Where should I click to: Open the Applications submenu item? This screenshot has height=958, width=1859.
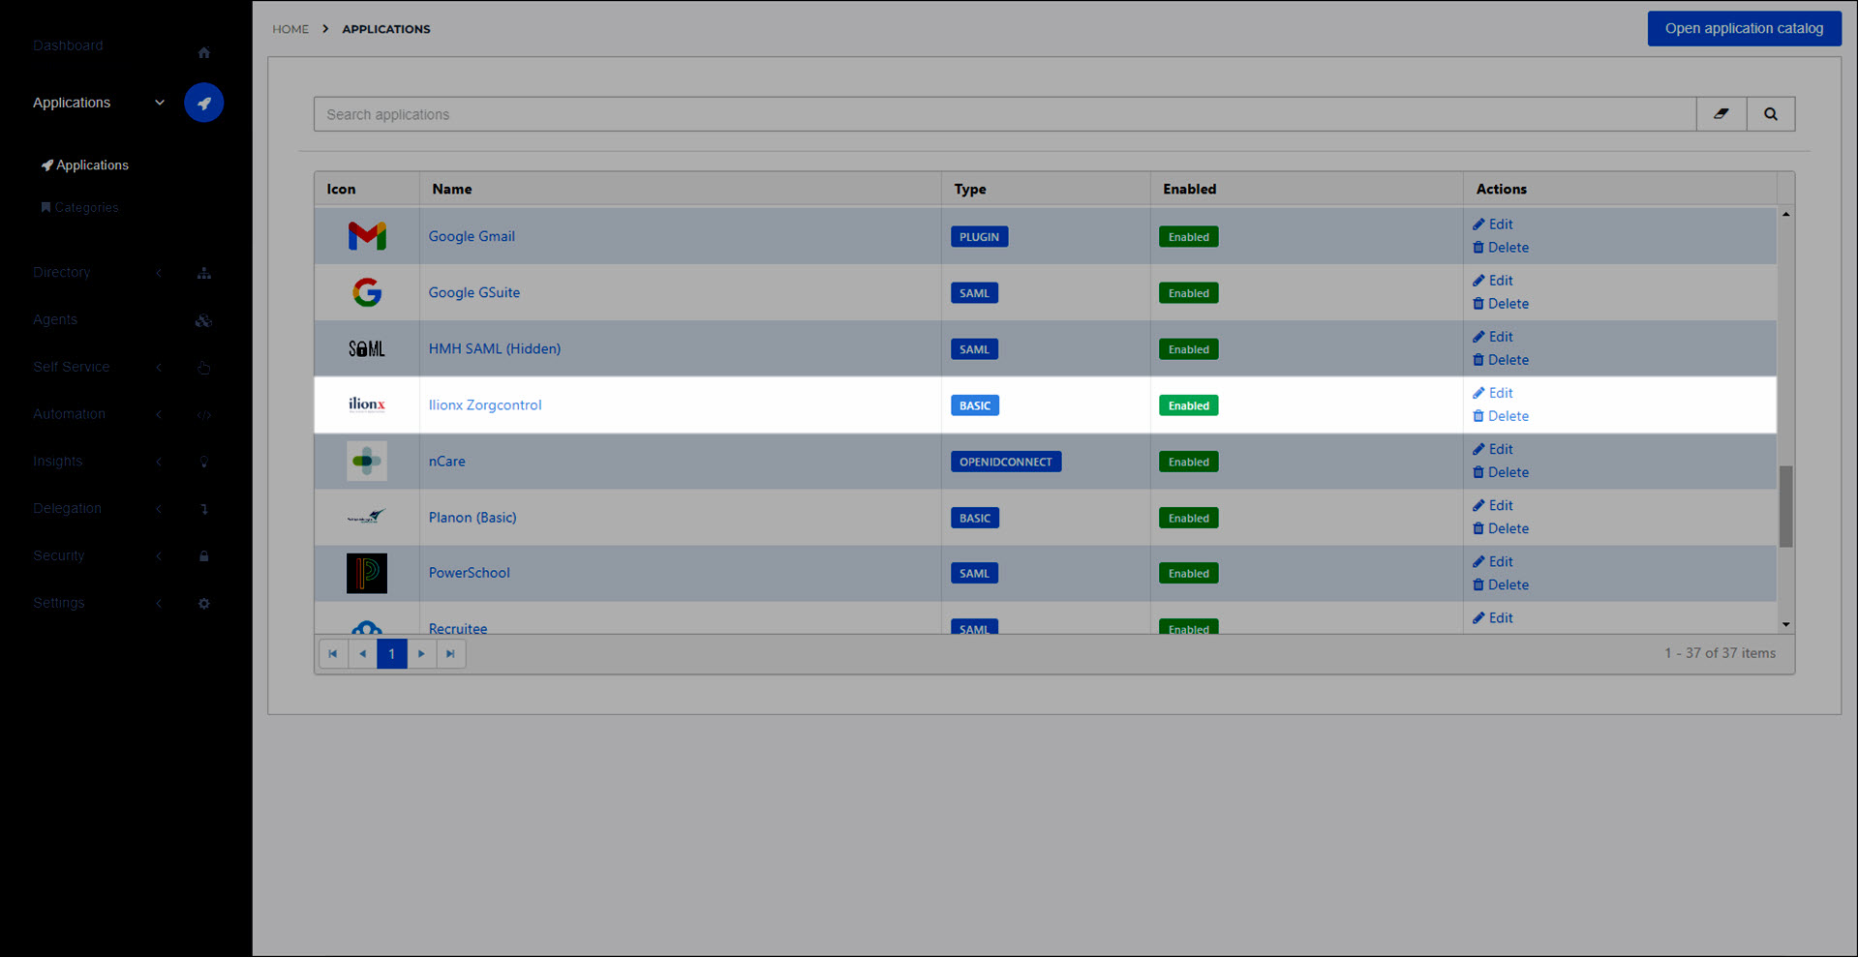point(85,165)
